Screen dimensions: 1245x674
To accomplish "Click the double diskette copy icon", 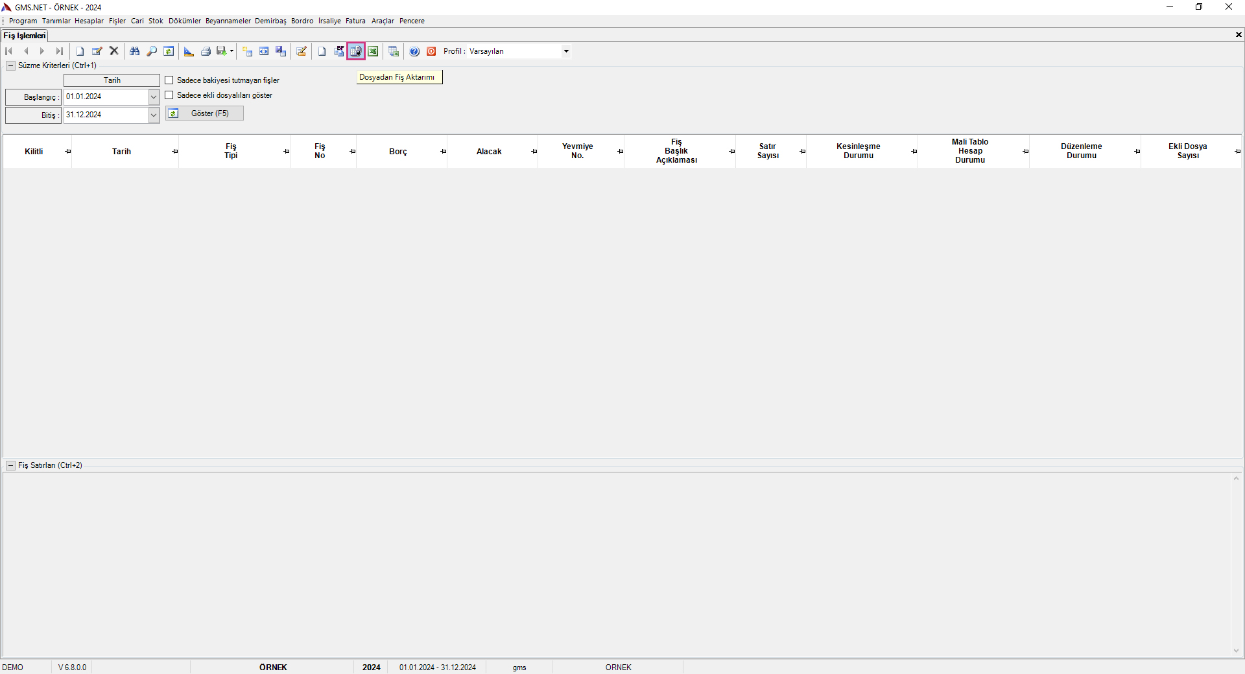I will pyautogui.click(x=281, y=51).
